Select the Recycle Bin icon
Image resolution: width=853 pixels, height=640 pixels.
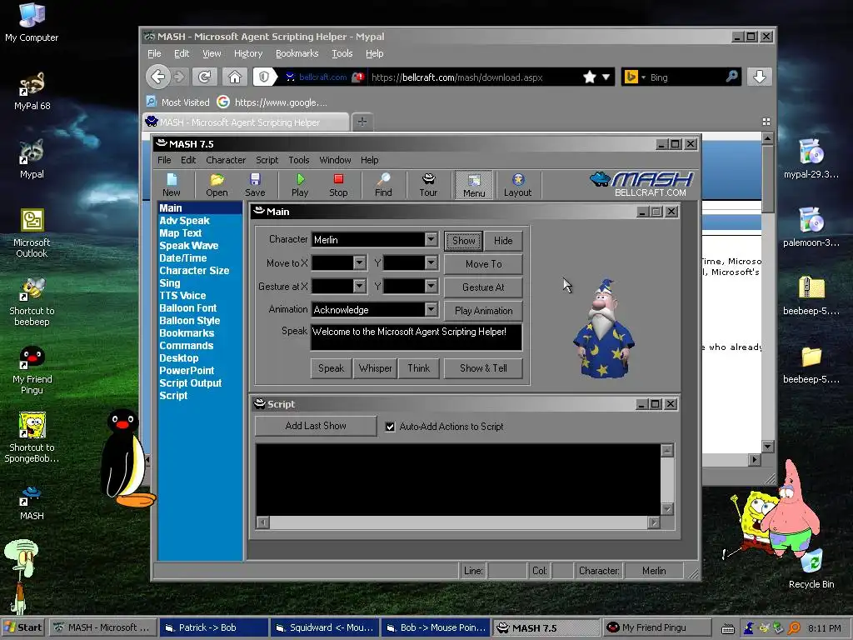pos(811,568)
